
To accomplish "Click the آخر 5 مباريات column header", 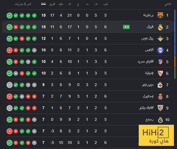I will tap(23, 4).
